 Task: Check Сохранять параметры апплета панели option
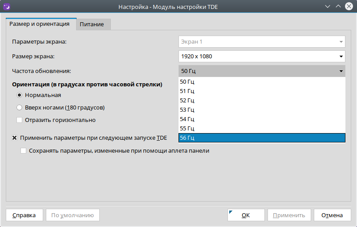tap(24, 150)
